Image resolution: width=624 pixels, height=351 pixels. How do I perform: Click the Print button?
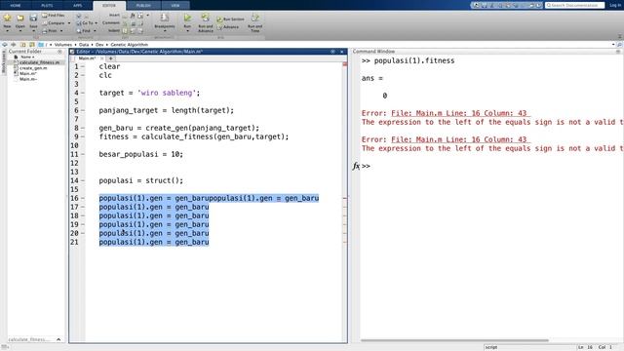click(x=50, y=30)
